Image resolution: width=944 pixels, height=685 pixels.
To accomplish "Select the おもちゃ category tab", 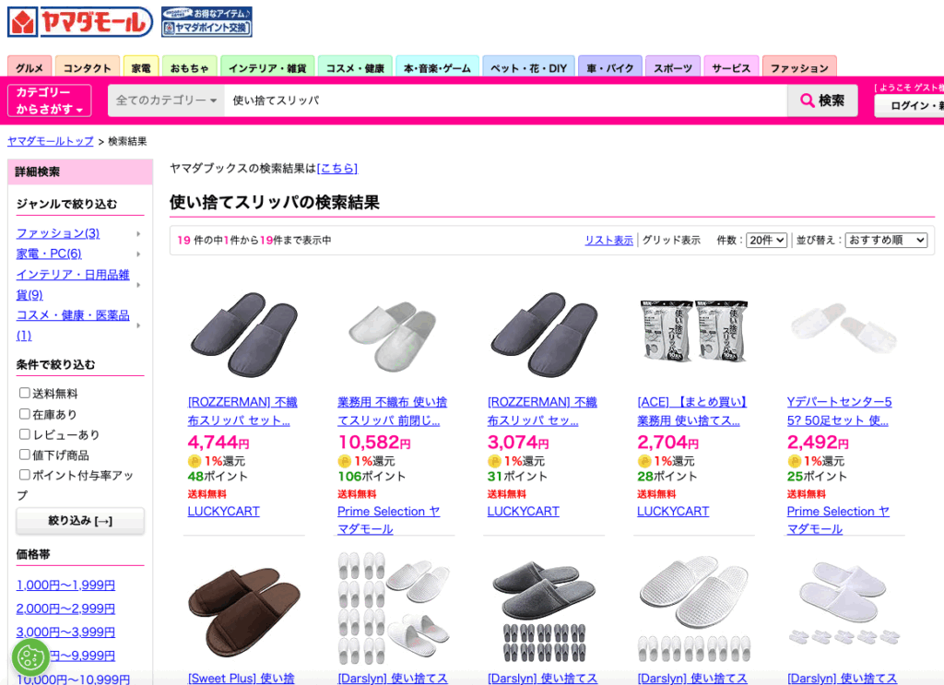I will click(190, 66).
